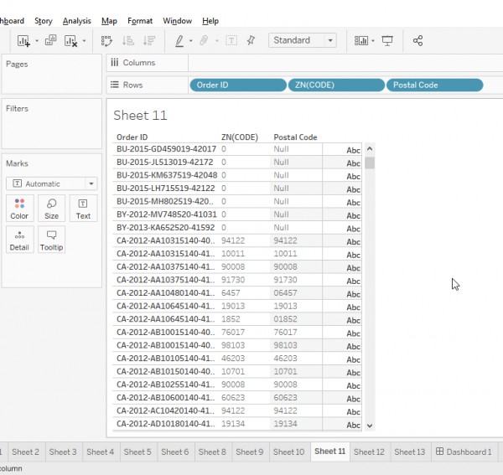
Task: Click the Highlight pen toolbar icon
Action: (x=179, y=40)
